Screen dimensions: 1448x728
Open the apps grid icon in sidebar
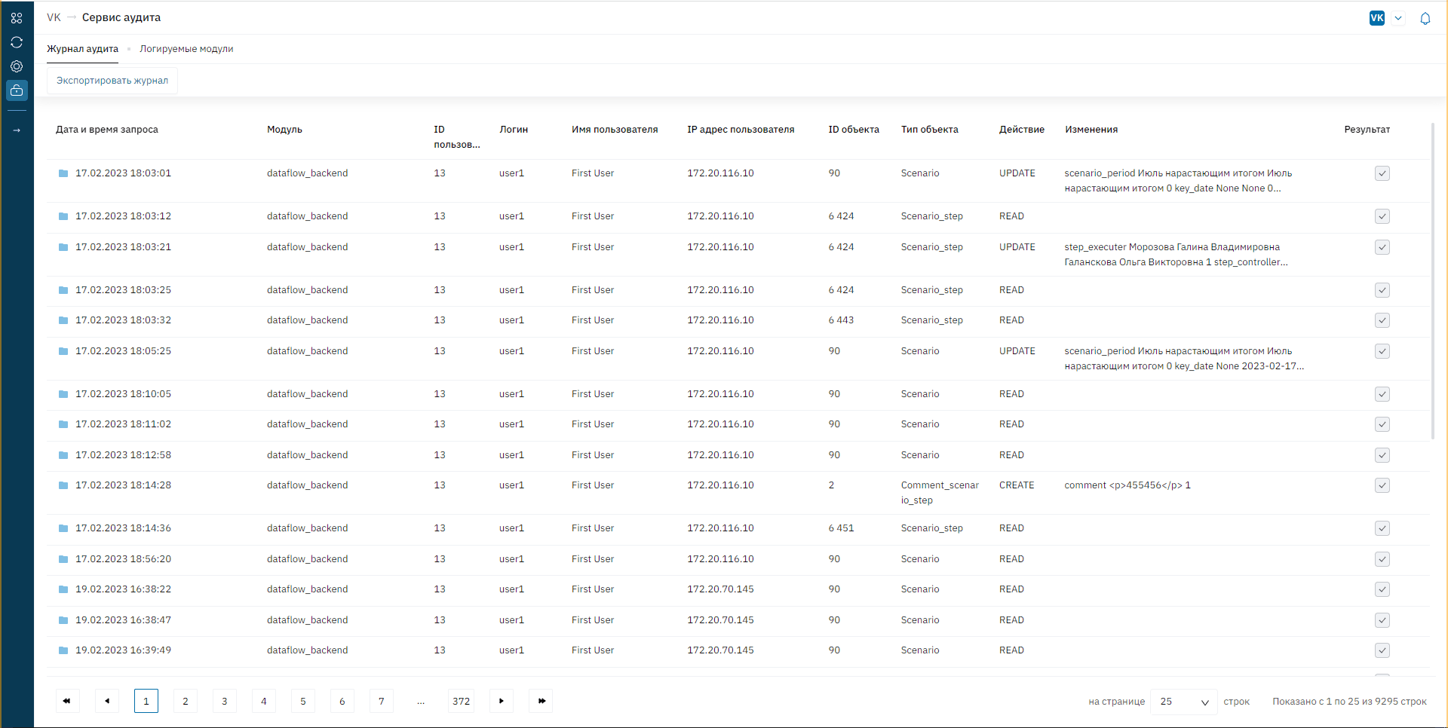pos(17,18)
